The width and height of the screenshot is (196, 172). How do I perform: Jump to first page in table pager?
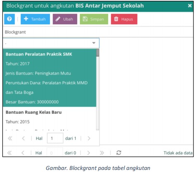tap(10, 153)
